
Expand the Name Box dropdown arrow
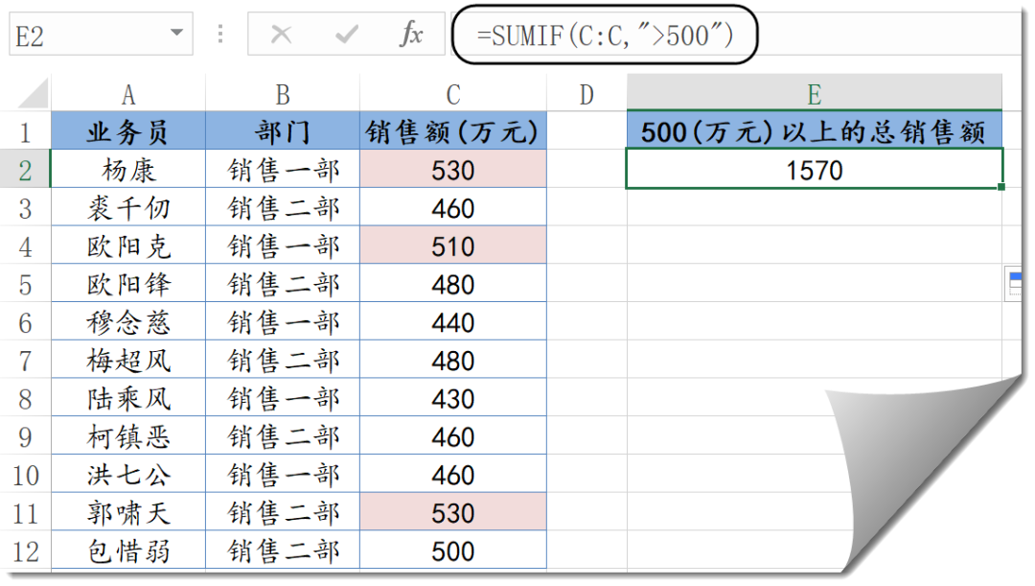pyautogui.click(x=176, y=33)
